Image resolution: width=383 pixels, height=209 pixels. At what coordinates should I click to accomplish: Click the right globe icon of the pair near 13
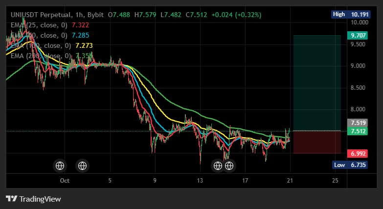pyautogui.click(x=229, y=166)
